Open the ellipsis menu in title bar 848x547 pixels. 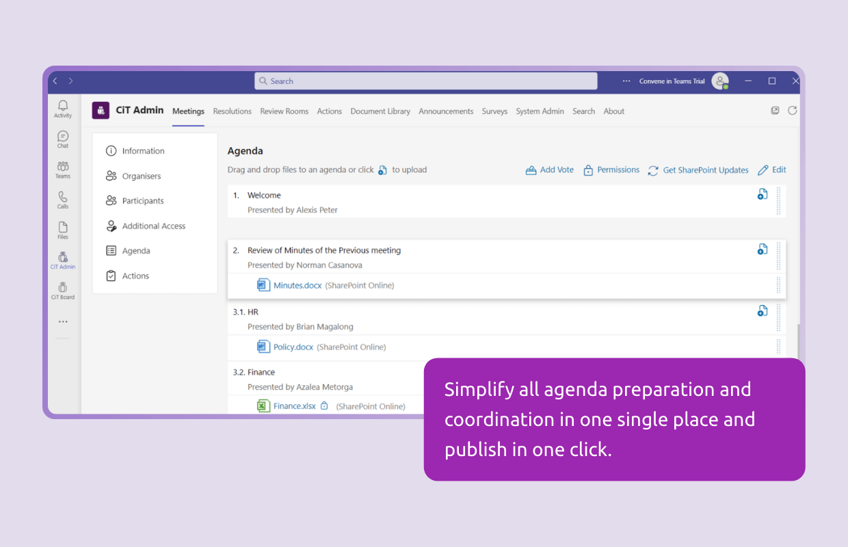tap(626, 81)
